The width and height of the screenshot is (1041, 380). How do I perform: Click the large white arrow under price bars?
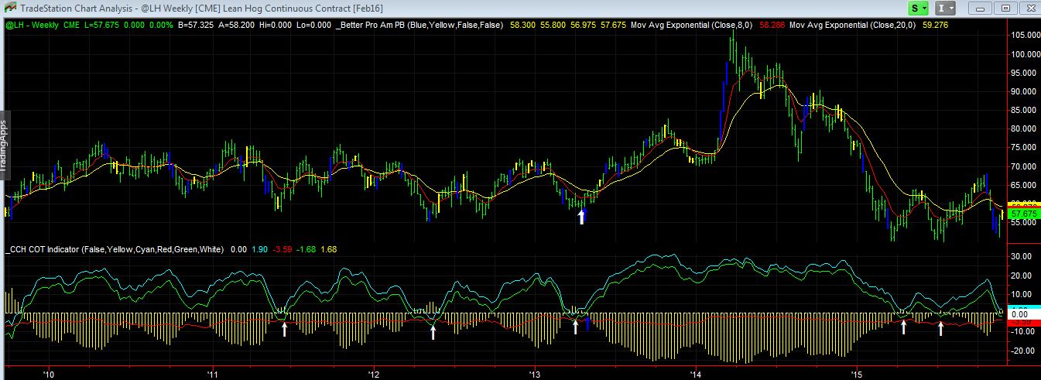point(582,216)
